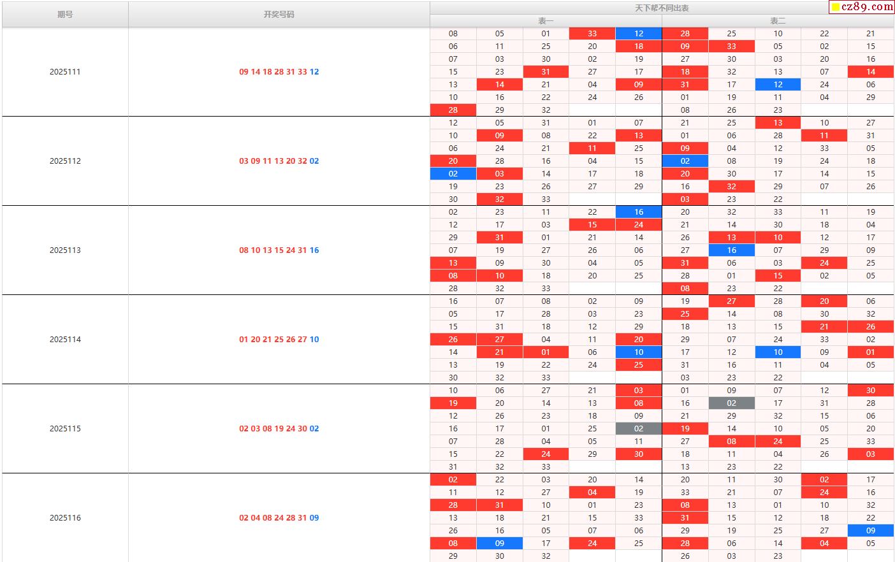The width and height of the screenshot is (895, 562).
Task: Click gray 02 cell in 表二 for 2025115
Action: point(731,403)
